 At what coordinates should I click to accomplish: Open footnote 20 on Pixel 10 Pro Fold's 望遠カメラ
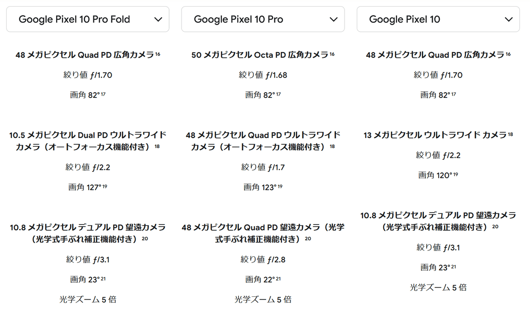tap(145, 239)
